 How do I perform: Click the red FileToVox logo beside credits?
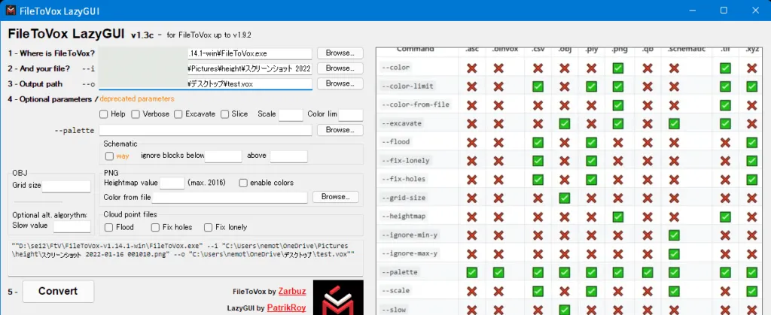click(x=338, y=298)
